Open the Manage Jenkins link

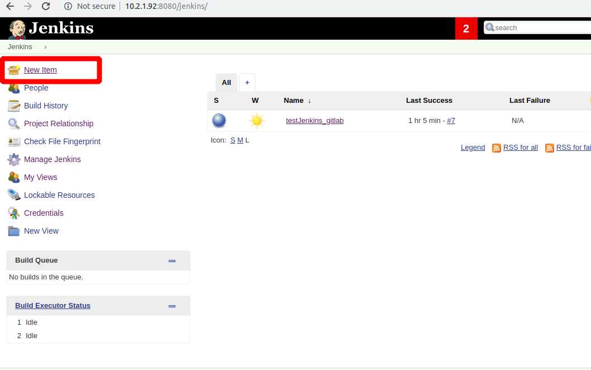click(x=53, y=159)
